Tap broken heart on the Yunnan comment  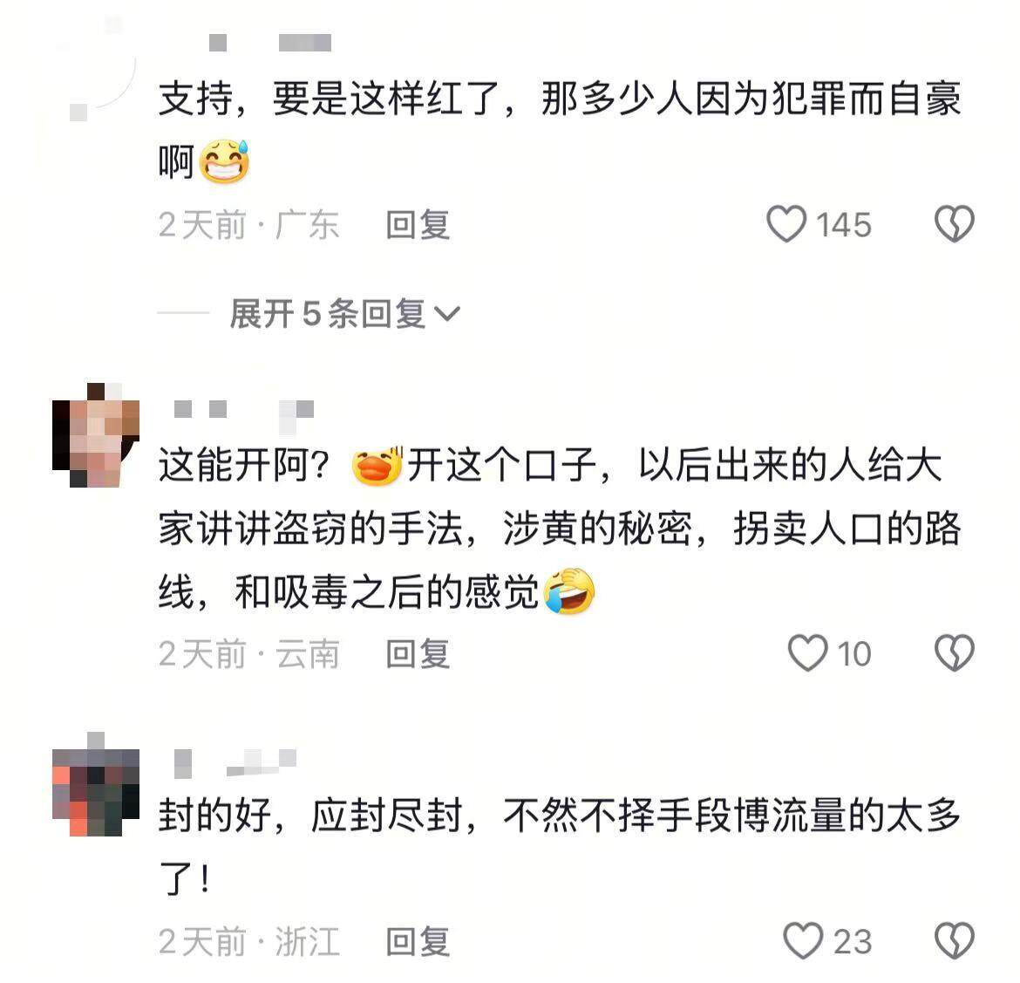[955, 653]
